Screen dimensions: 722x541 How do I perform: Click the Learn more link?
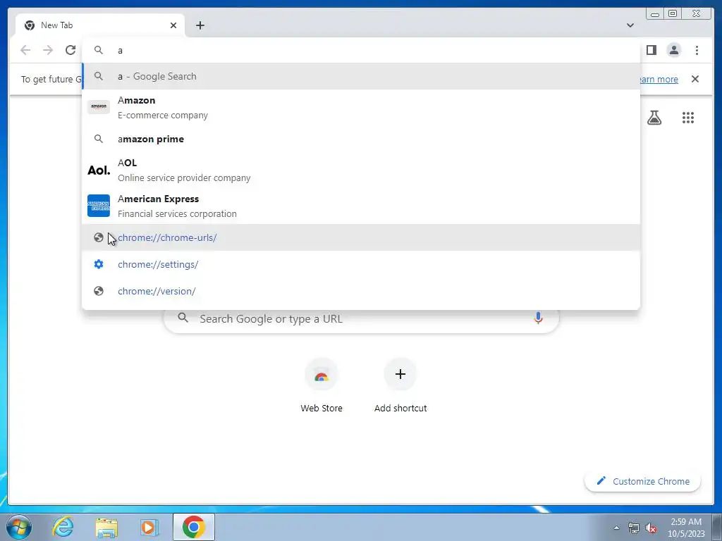coord(659,79)
